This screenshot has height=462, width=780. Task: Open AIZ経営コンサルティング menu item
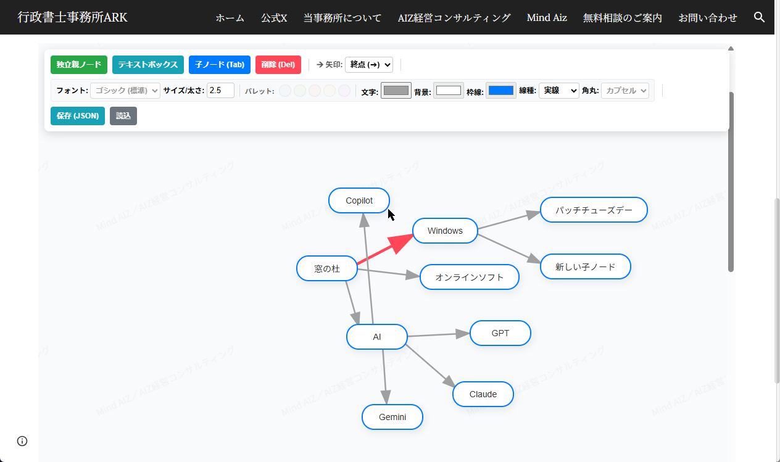point(454,18)
